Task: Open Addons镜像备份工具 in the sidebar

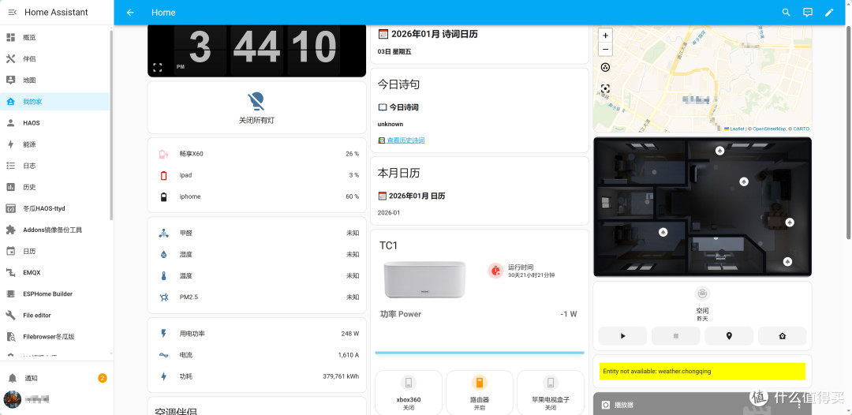Action: pyautogui.click(x=55, y=230)
